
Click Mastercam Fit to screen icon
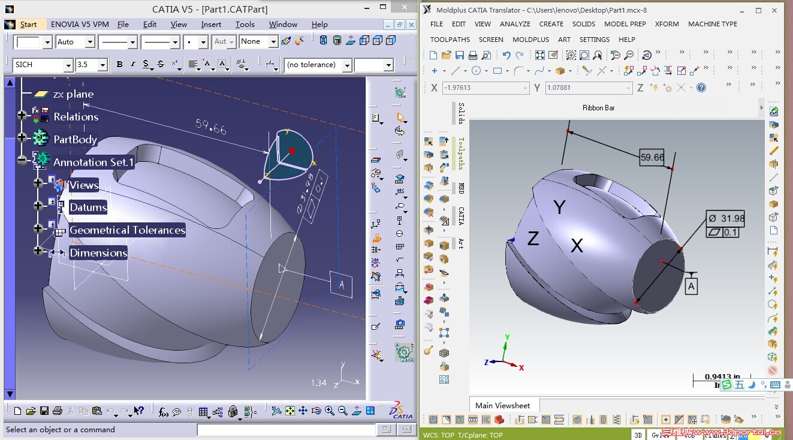[x=540, y=55]
